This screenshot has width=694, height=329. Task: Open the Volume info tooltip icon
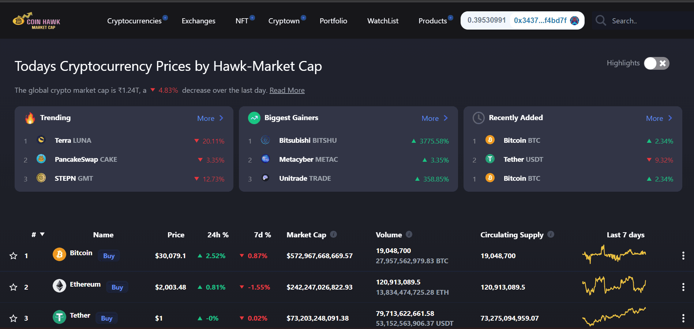click(409, 234)
